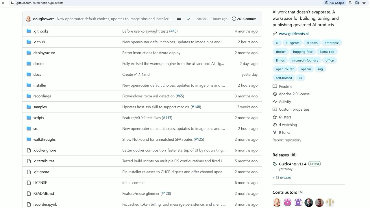Select the 'ai' topic tag

pos(277,43)
